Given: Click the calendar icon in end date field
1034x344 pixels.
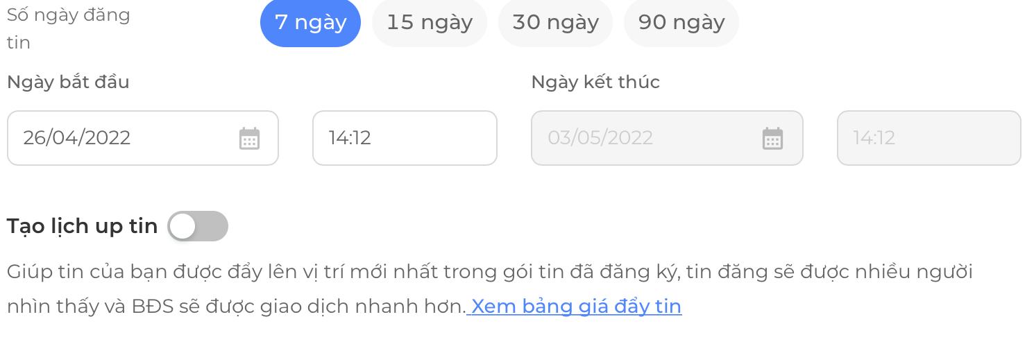Looking at the screenshot, I should (x=772, y=138).
